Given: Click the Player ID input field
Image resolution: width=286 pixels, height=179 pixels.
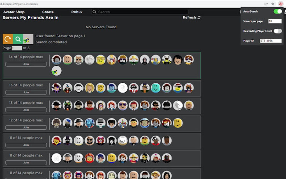Looking at the screenshot, I should pos(271,41).
